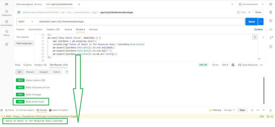Pop out the console into new window
Image resolution: width=275 pixels, height=127 pixels.
(263, 110)
